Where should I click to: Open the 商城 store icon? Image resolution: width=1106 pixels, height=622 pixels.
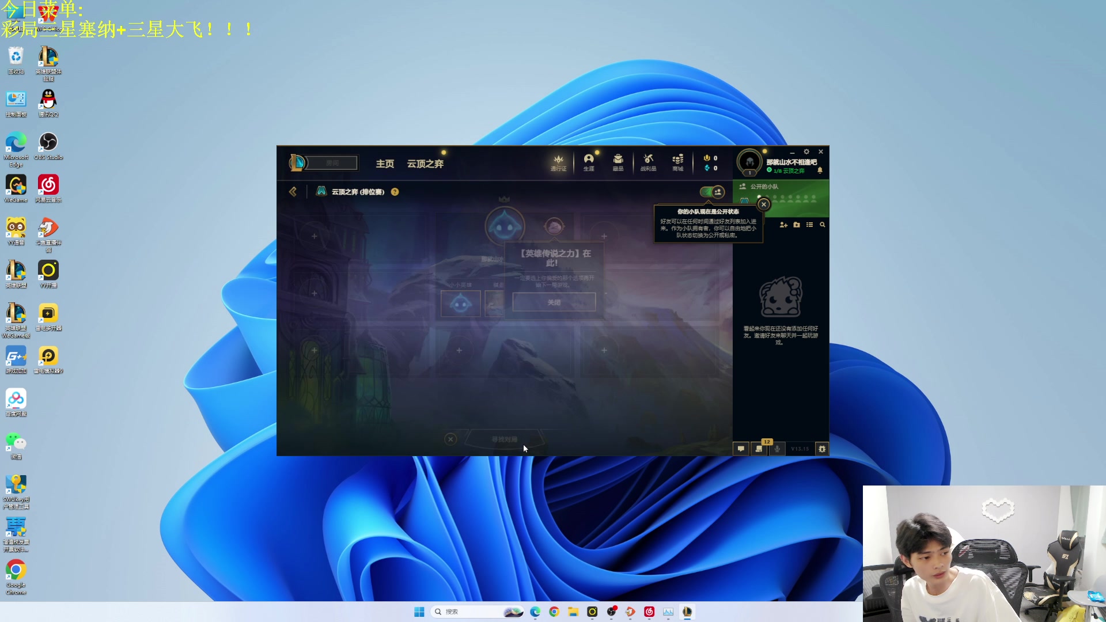tap(678, 162)
